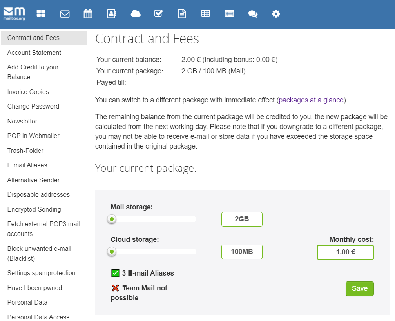395x321 pixels.
Task: Click the Mail storage slider handle
Action: (112, 219)
